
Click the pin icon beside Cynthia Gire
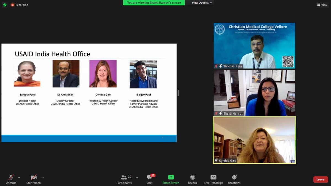(x=216, y=160)
